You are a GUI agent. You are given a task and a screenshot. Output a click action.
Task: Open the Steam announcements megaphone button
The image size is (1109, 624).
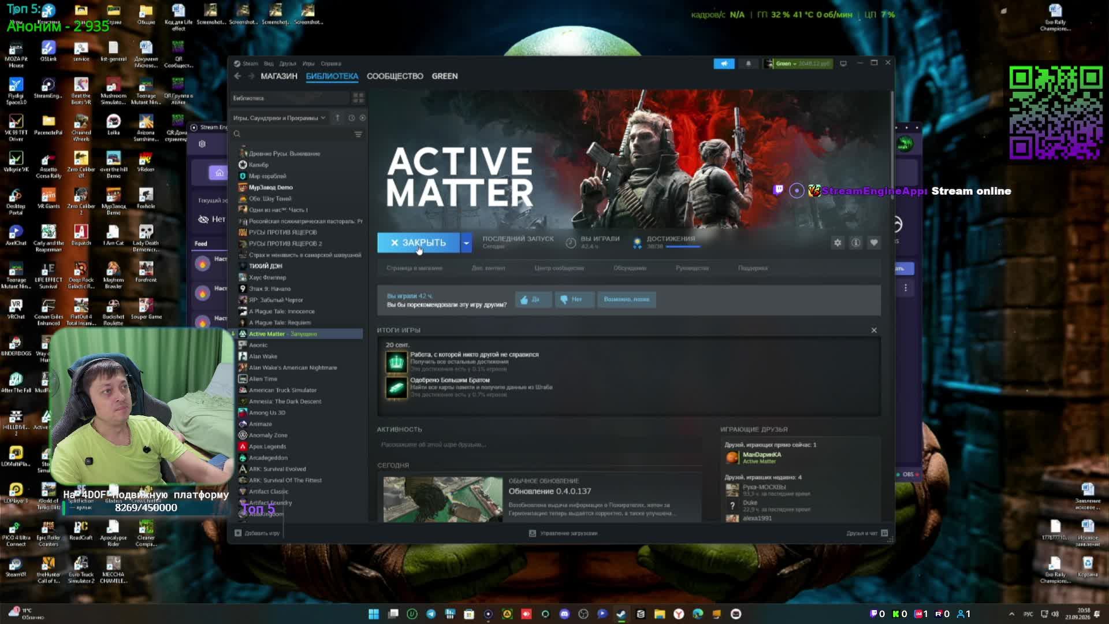pyautogui.click(x=724, y=64)
